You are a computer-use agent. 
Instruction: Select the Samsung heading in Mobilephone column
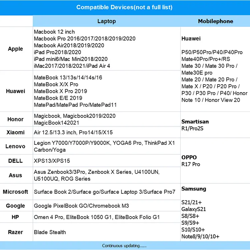click(x=194, y=189)
